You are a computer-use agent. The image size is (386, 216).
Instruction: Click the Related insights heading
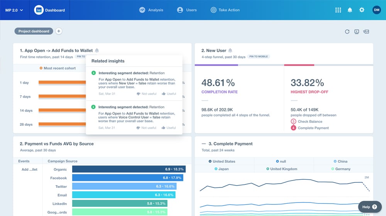click(108, 61)
